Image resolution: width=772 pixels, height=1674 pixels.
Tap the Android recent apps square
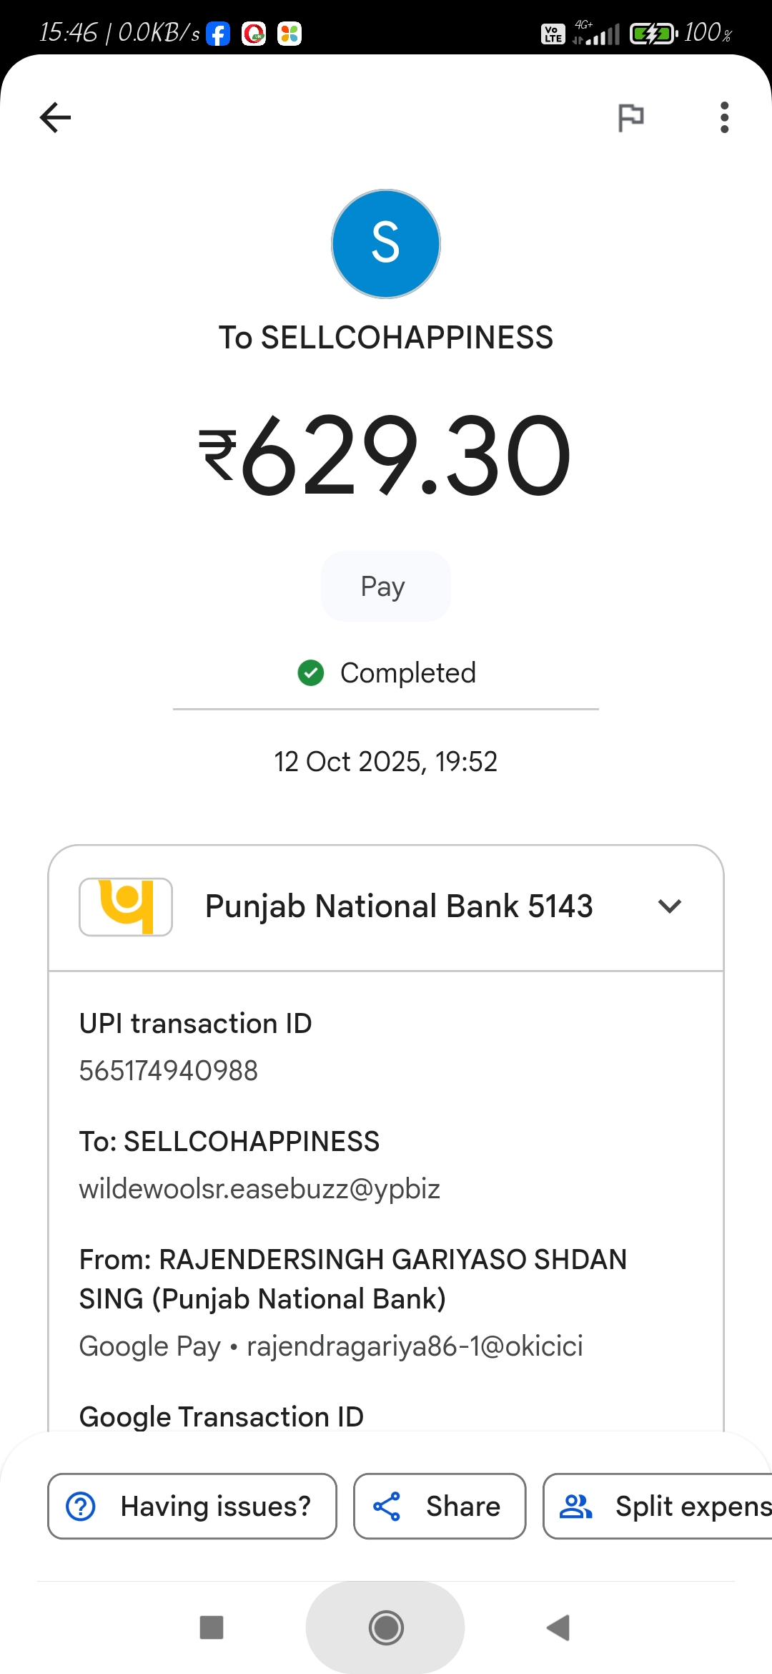pyautogui.click(x=212, y=1627)
